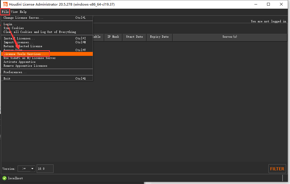Open the View menu
The height and width of the screenshot is (184, 290).
point(14,12)
